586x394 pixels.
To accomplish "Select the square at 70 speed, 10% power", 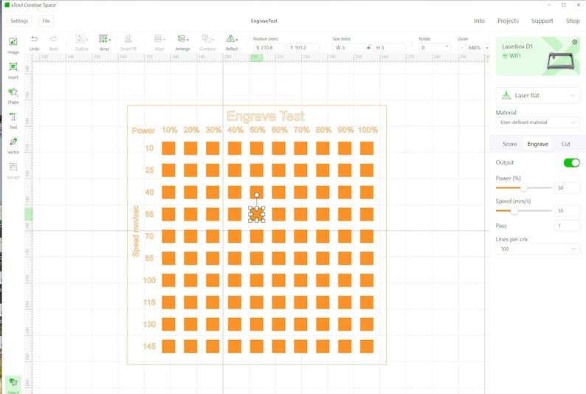I will (168, 236).
